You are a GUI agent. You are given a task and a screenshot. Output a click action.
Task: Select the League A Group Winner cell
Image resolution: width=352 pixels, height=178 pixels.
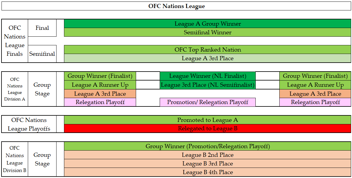tap(208, 24)
